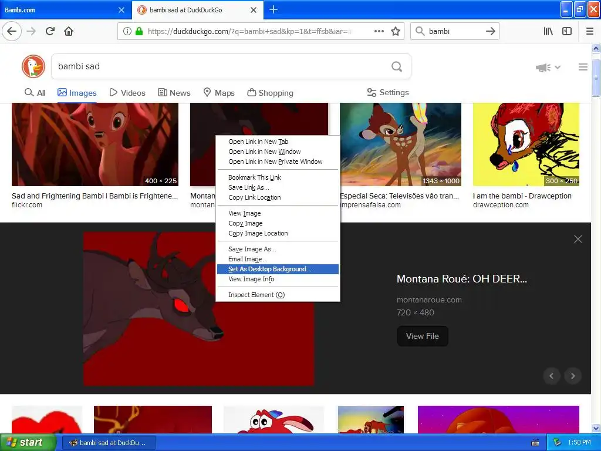Click the bambi sad taskbar window button
The height and width of the screenshot is (451, 601).
click(x=109, y=443)
